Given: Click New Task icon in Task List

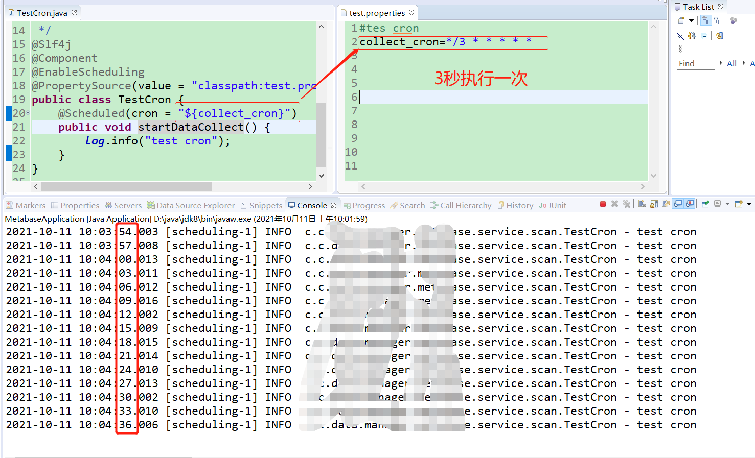Looking at the screenshot, I should [x=681, y=20].
